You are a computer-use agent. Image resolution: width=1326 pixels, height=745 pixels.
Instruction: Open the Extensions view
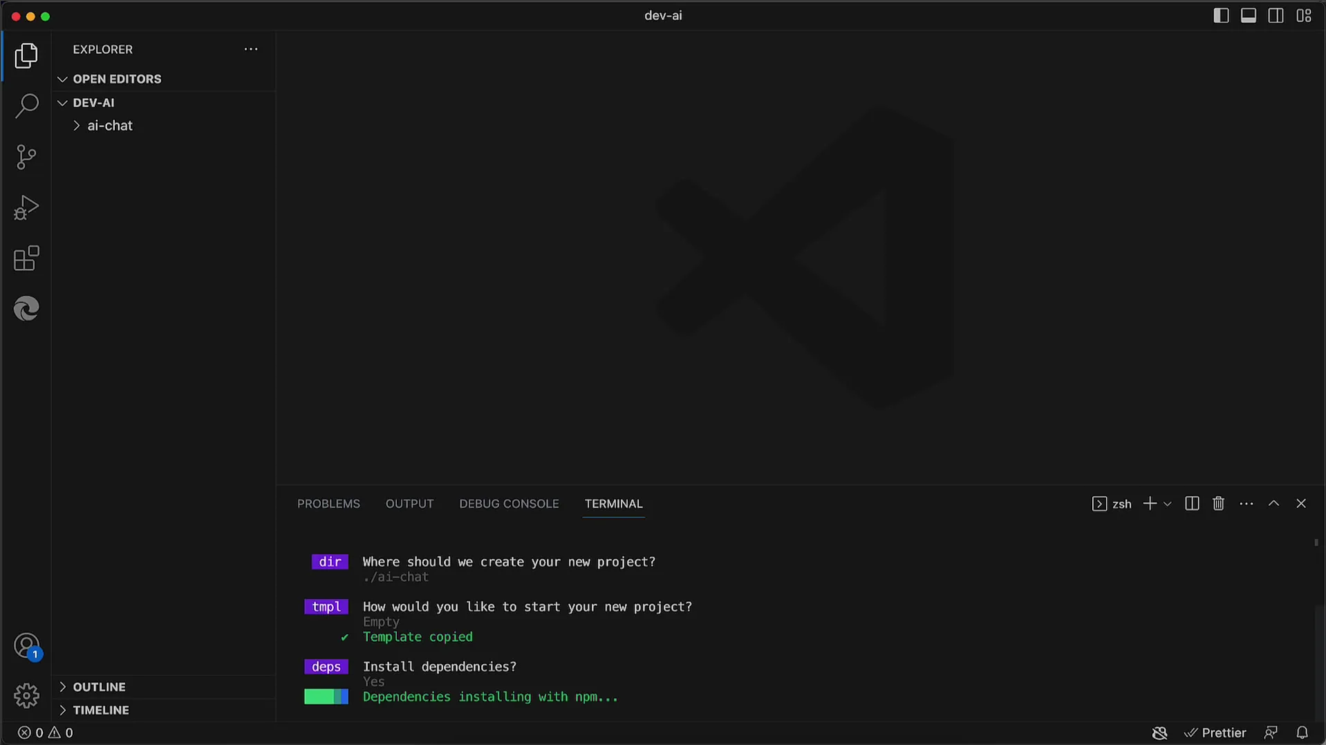click(x=26, y=258)
